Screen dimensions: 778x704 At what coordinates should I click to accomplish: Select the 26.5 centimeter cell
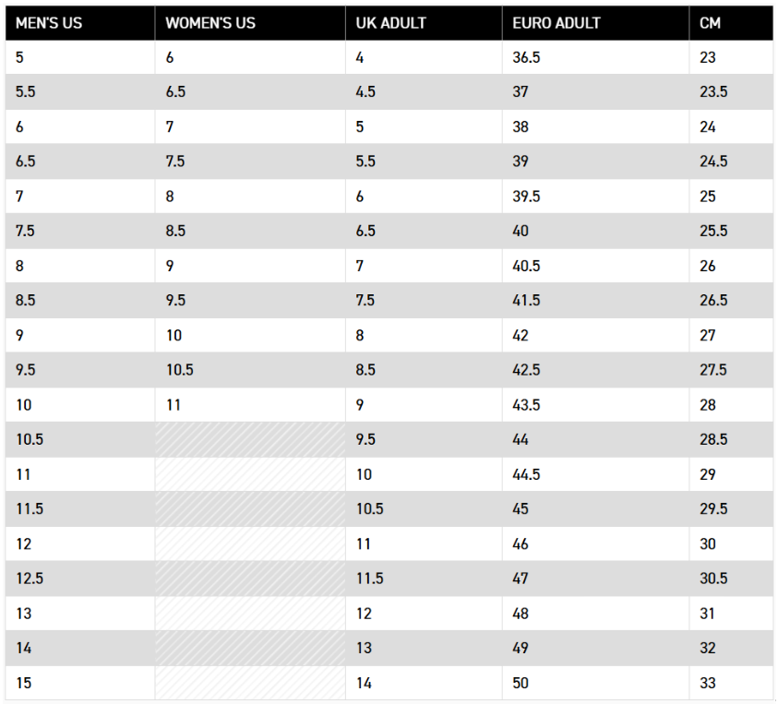(x=713, y=301)
